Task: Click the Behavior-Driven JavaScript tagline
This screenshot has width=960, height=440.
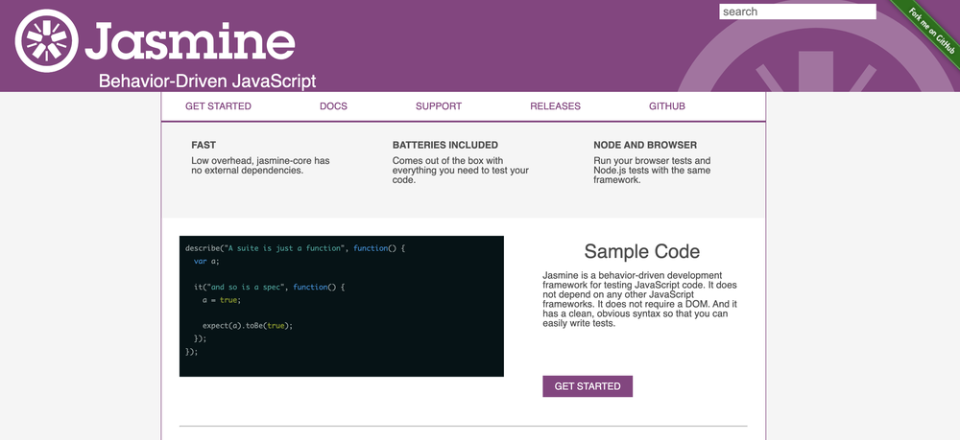Action: click(207, 81)
